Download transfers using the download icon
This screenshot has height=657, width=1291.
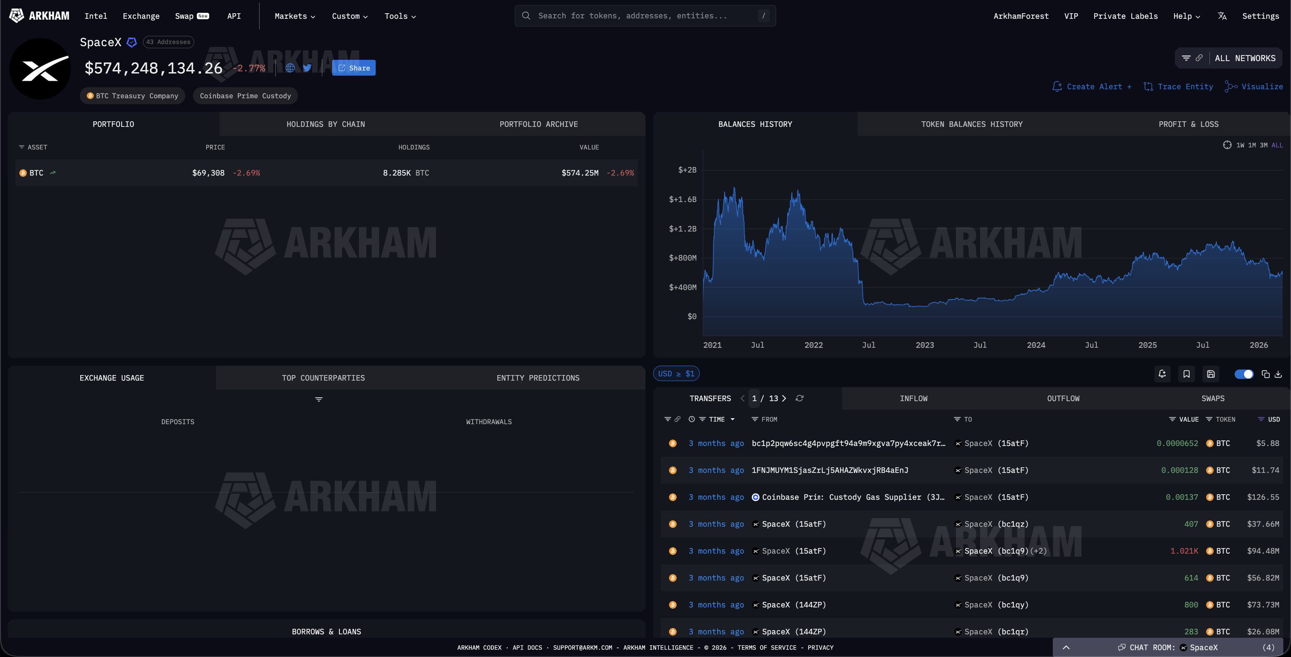1278,374
